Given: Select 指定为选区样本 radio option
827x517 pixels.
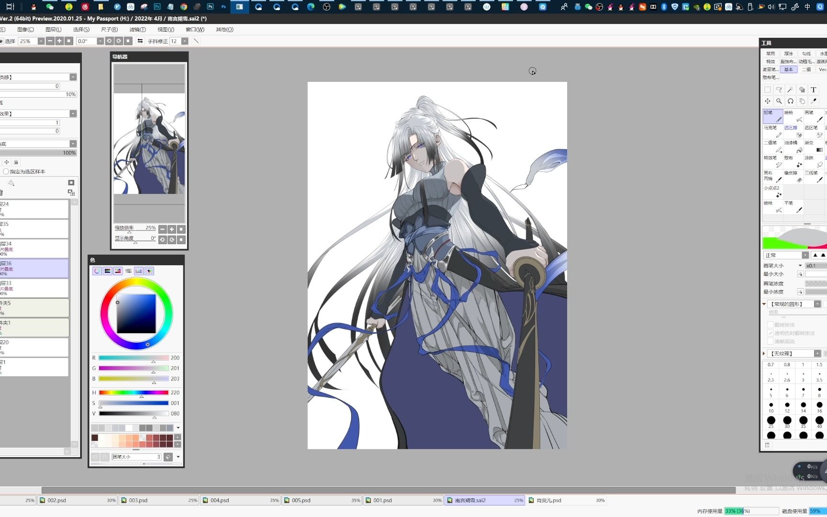Looking at the screenshot, I should pos(6,171).
